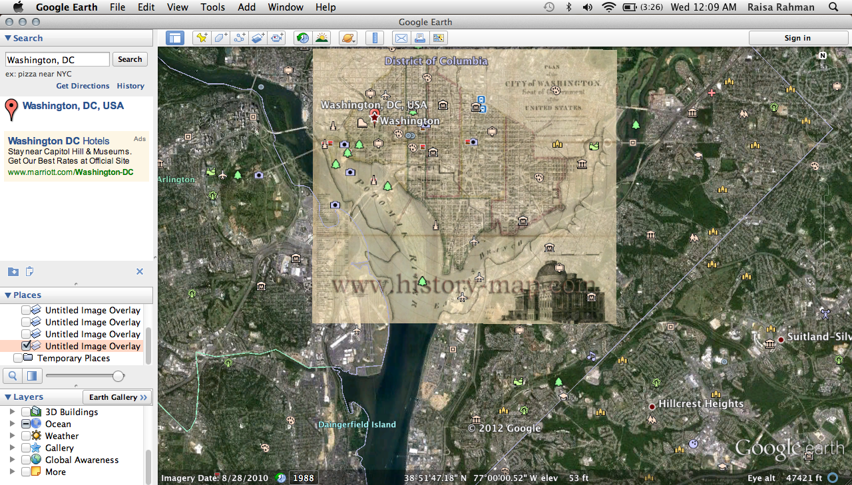Record a tour with the camera icon

coord(277,38)
